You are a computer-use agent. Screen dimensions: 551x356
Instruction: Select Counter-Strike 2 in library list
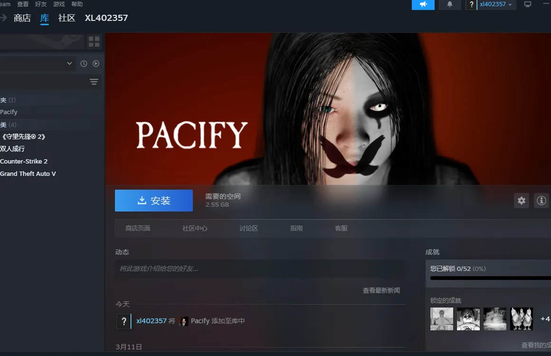(24, 161)
